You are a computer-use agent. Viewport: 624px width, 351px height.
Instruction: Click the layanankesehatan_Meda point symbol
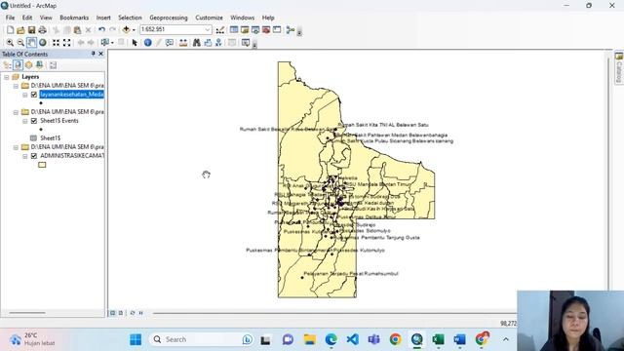(x=41, y=103)
